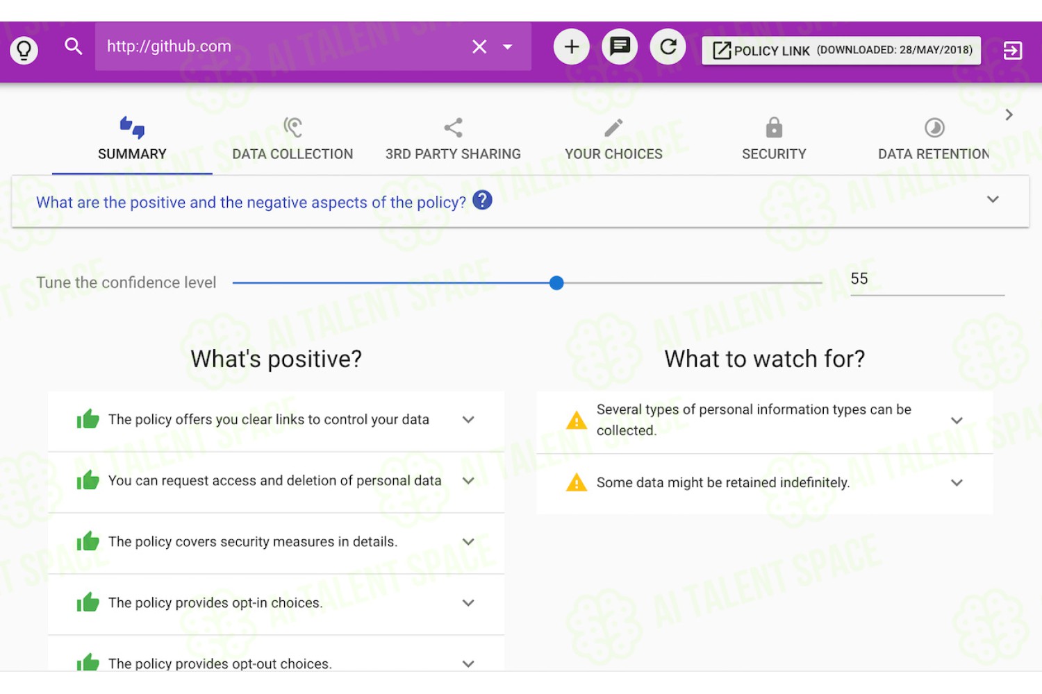Viewport: 1042px width, 694px height.
Task: Expand 'request access and deletion' item
Action: [468, 481]
